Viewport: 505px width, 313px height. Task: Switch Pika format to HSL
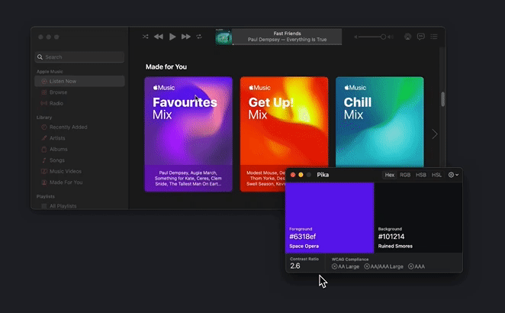[x=436, y=175]
